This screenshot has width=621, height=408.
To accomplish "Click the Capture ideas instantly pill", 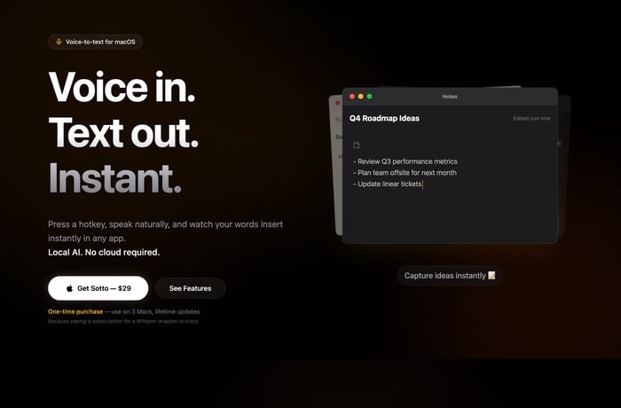I will (450, 275).
